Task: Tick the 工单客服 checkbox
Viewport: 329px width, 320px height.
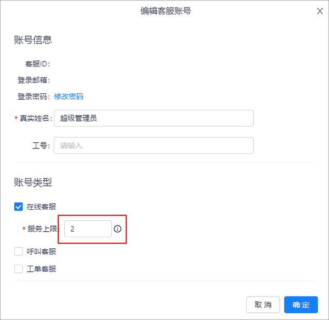Action: coord(19,269)
